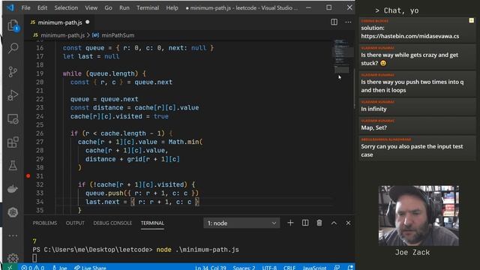Change the CRLF line ending setting

click(x=289, y=268)
